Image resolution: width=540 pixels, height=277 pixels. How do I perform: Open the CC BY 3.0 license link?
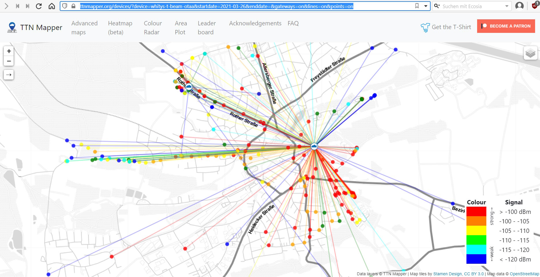(474, 274)
